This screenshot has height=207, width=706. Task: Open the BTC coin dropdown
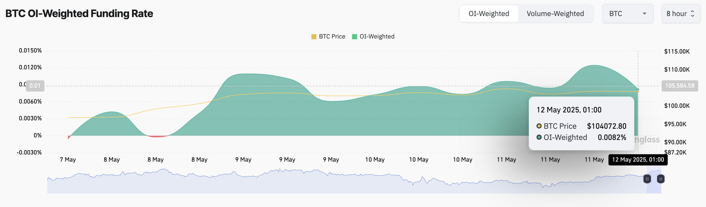tap(627, 14)
